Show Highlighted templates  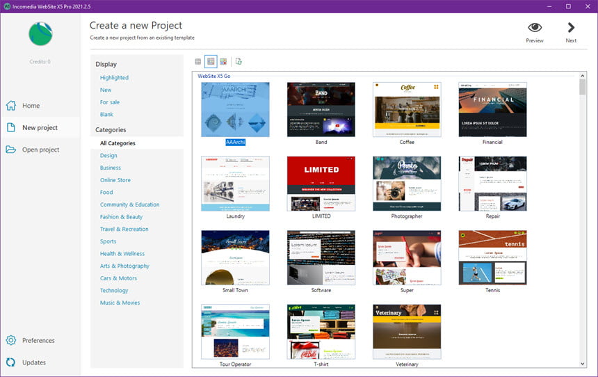pyautogui.click(x=114, y=77)
